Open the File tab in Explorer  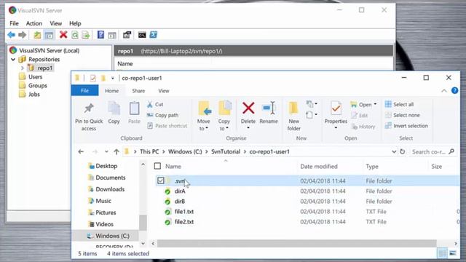[x=84, y=90]
